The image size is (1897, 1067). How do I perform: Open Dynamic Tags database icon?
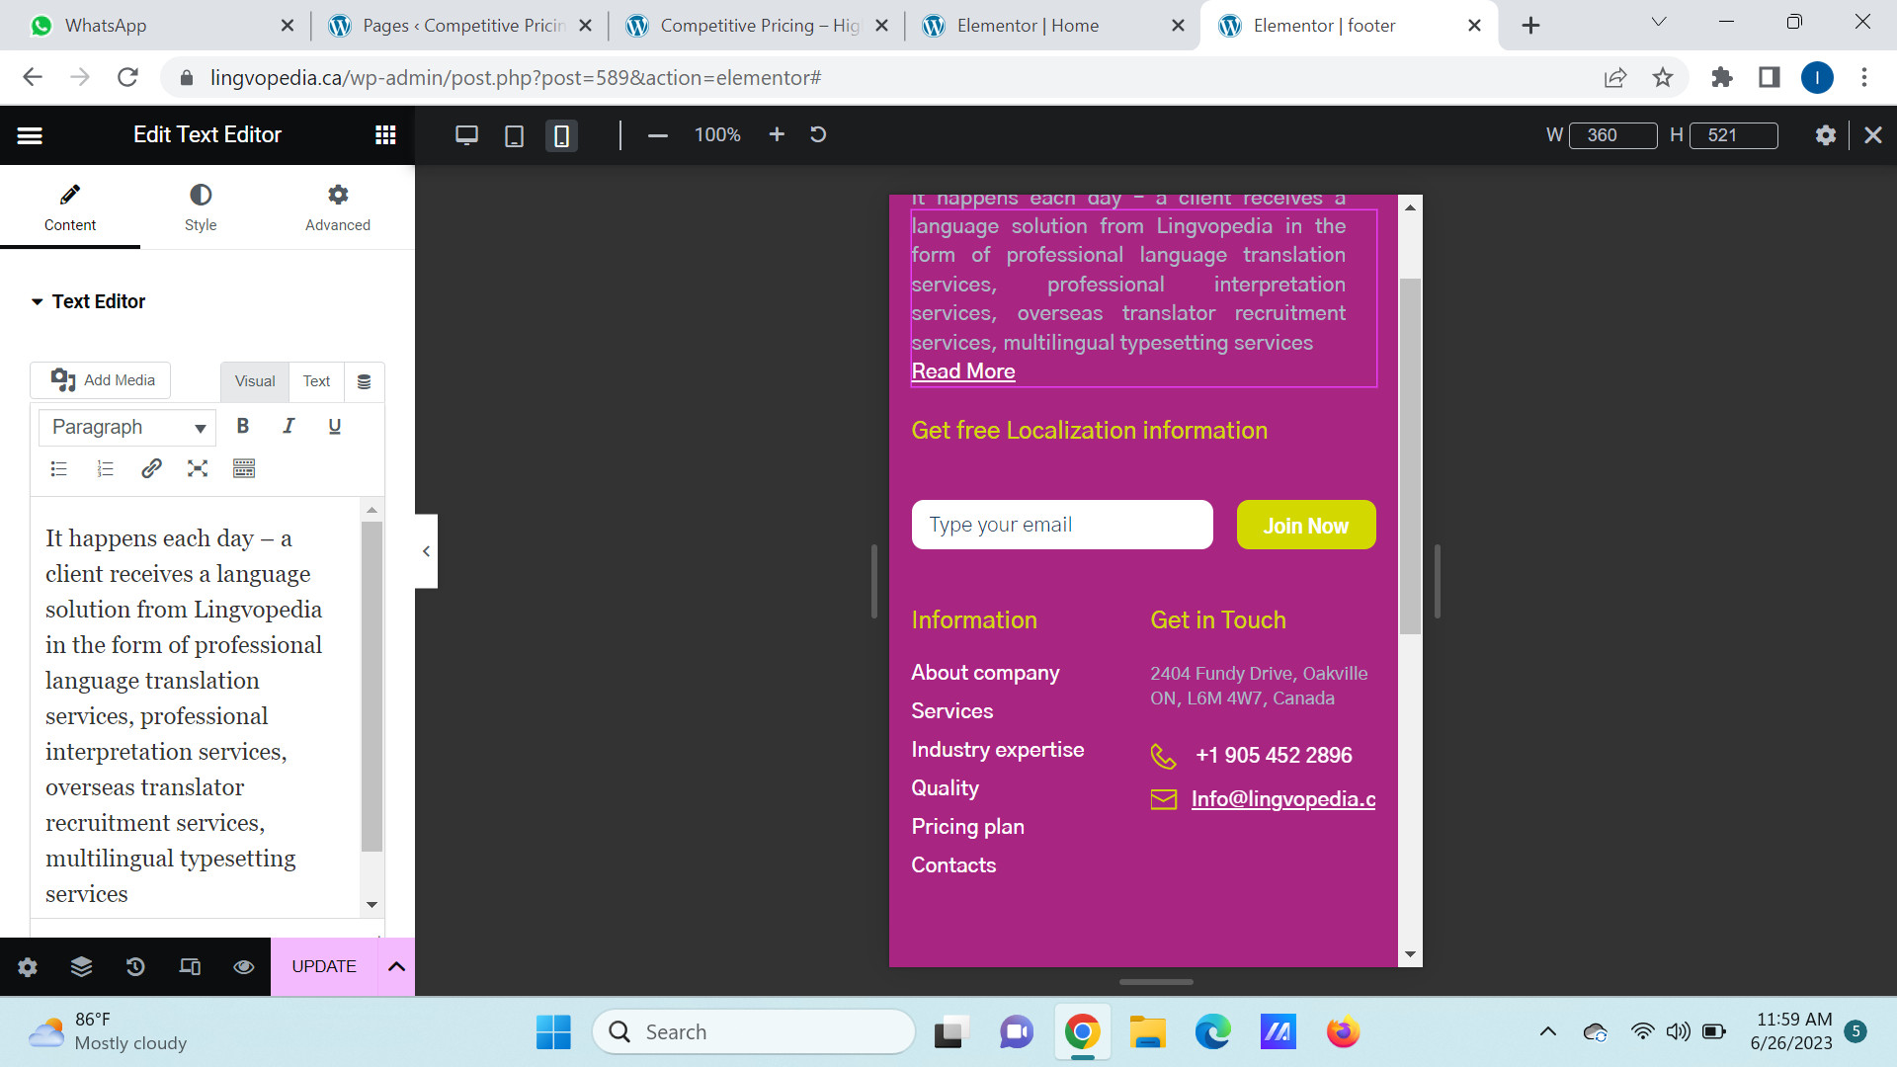coord(364,381)
